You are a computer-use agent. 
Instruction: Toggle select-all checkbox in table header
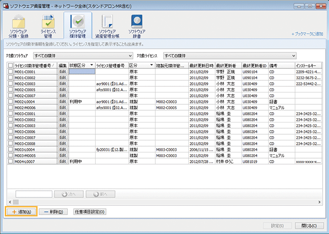(10, 66)
